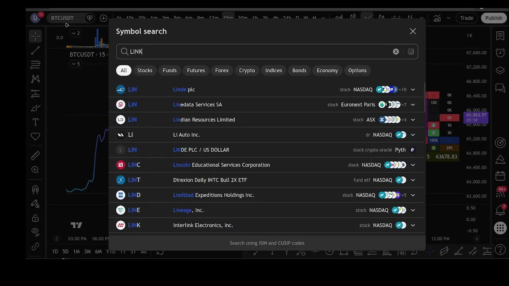Screen dimensions: 509x286
Task: Switch to the Forex filter
Action: 222,70
